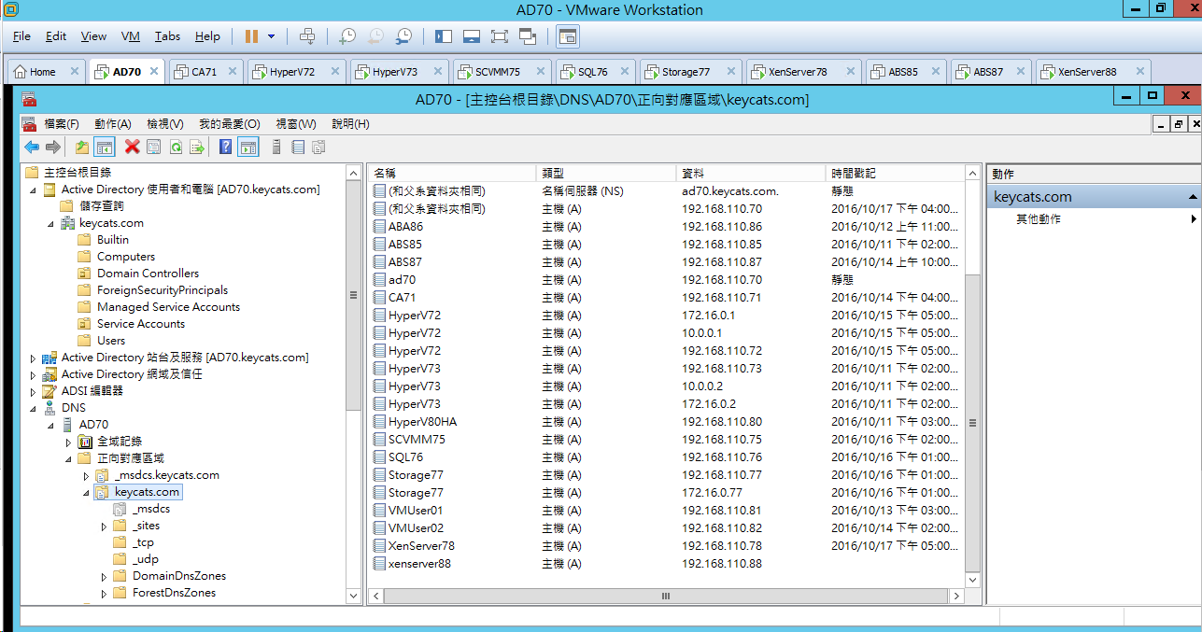Expand the _msdcs.keycats.com zone

point(86,475)
